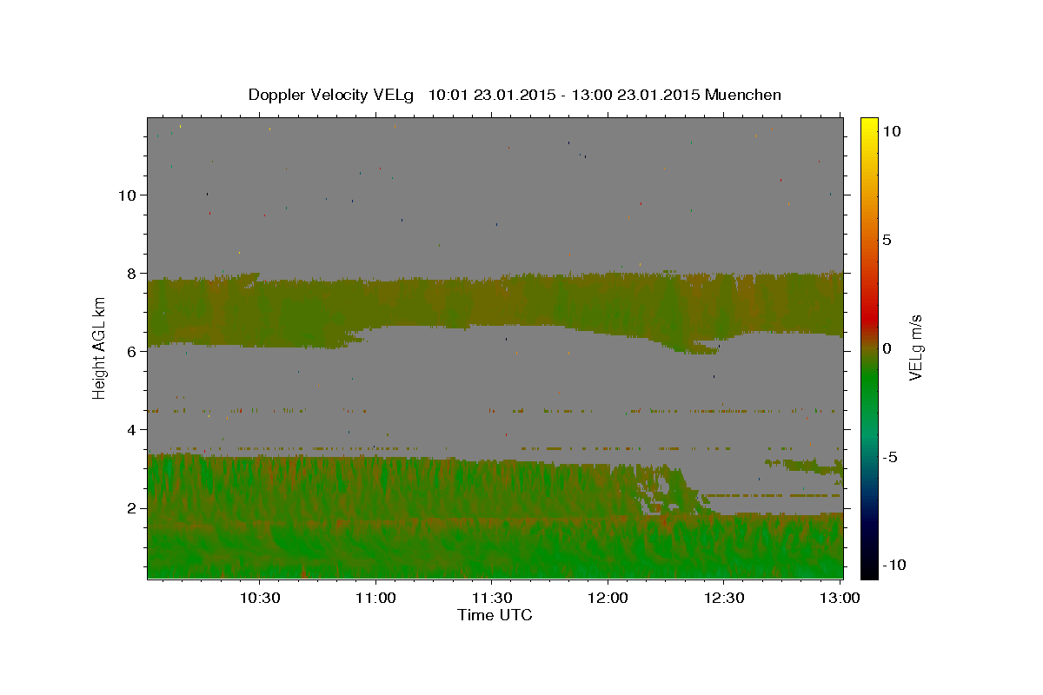
Task: Click the colorbar tick label 10
Action: 891,131
